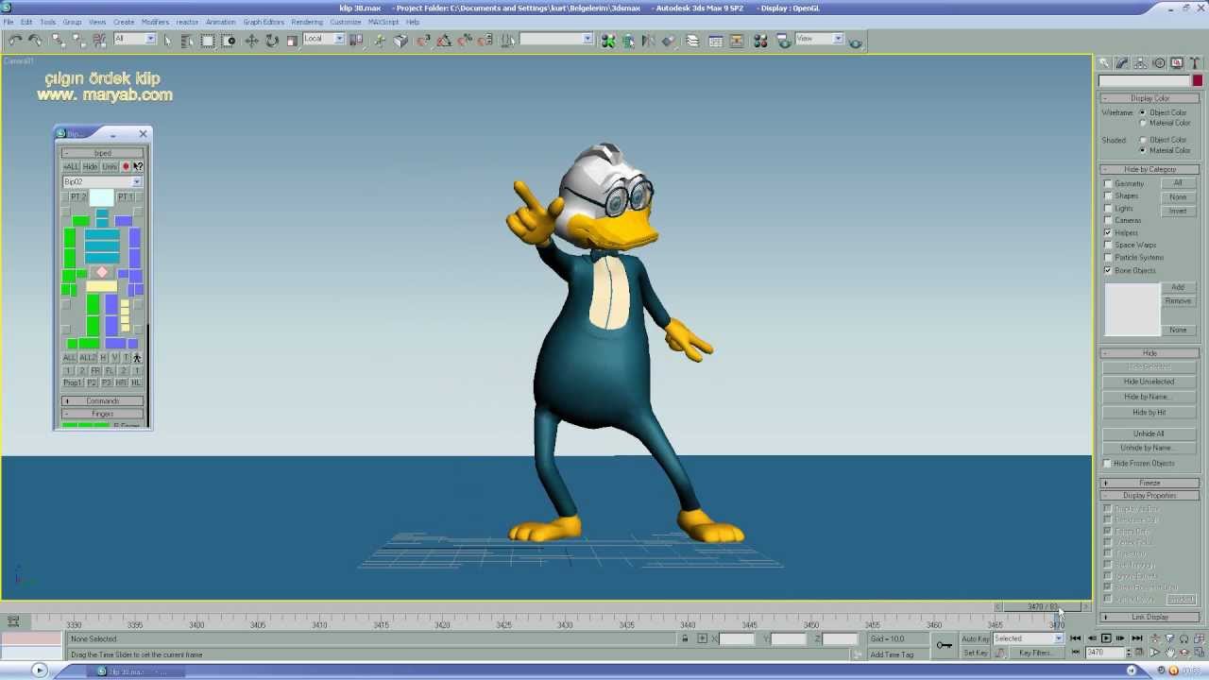
Task: Click the biped figure icon in Biped panel
Action: tap(137, 358)
